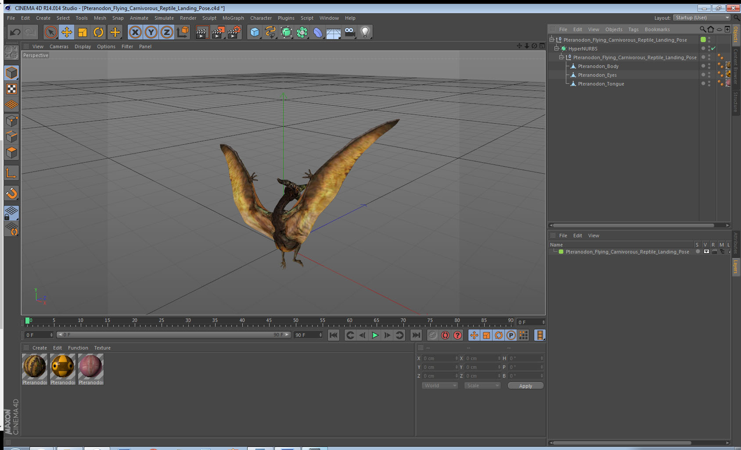Collapse the HyperNURBS tree node
The image size is (741, 450).
[x=556, y=49]
